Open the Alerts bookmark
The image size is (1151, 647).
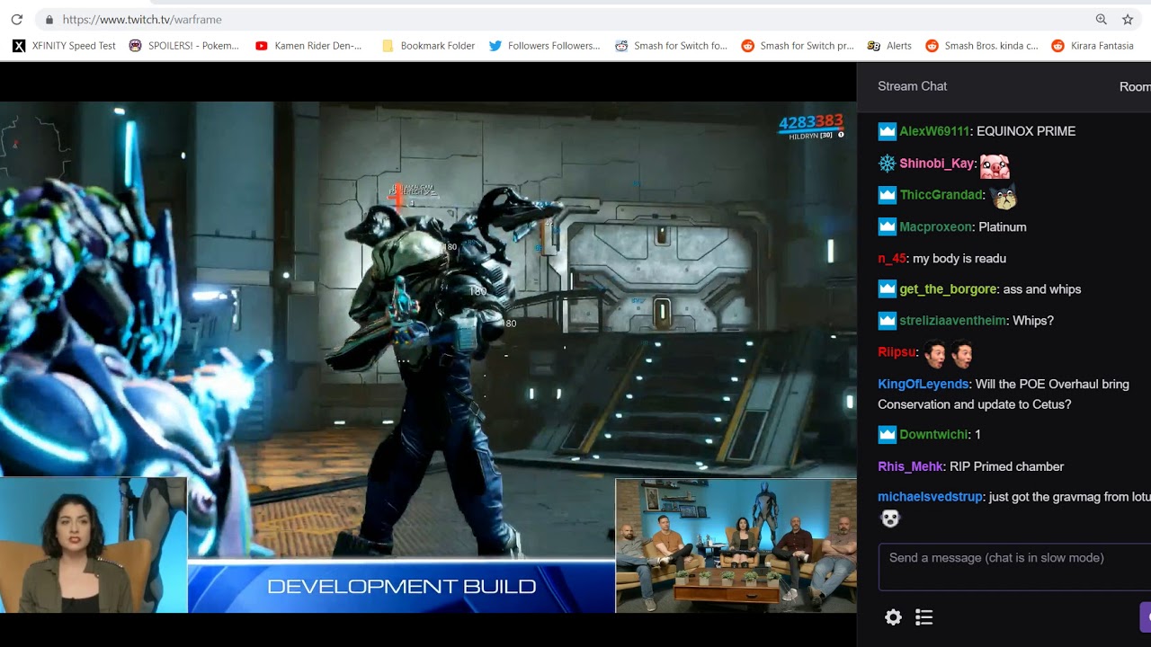click(x=889, y=46)
